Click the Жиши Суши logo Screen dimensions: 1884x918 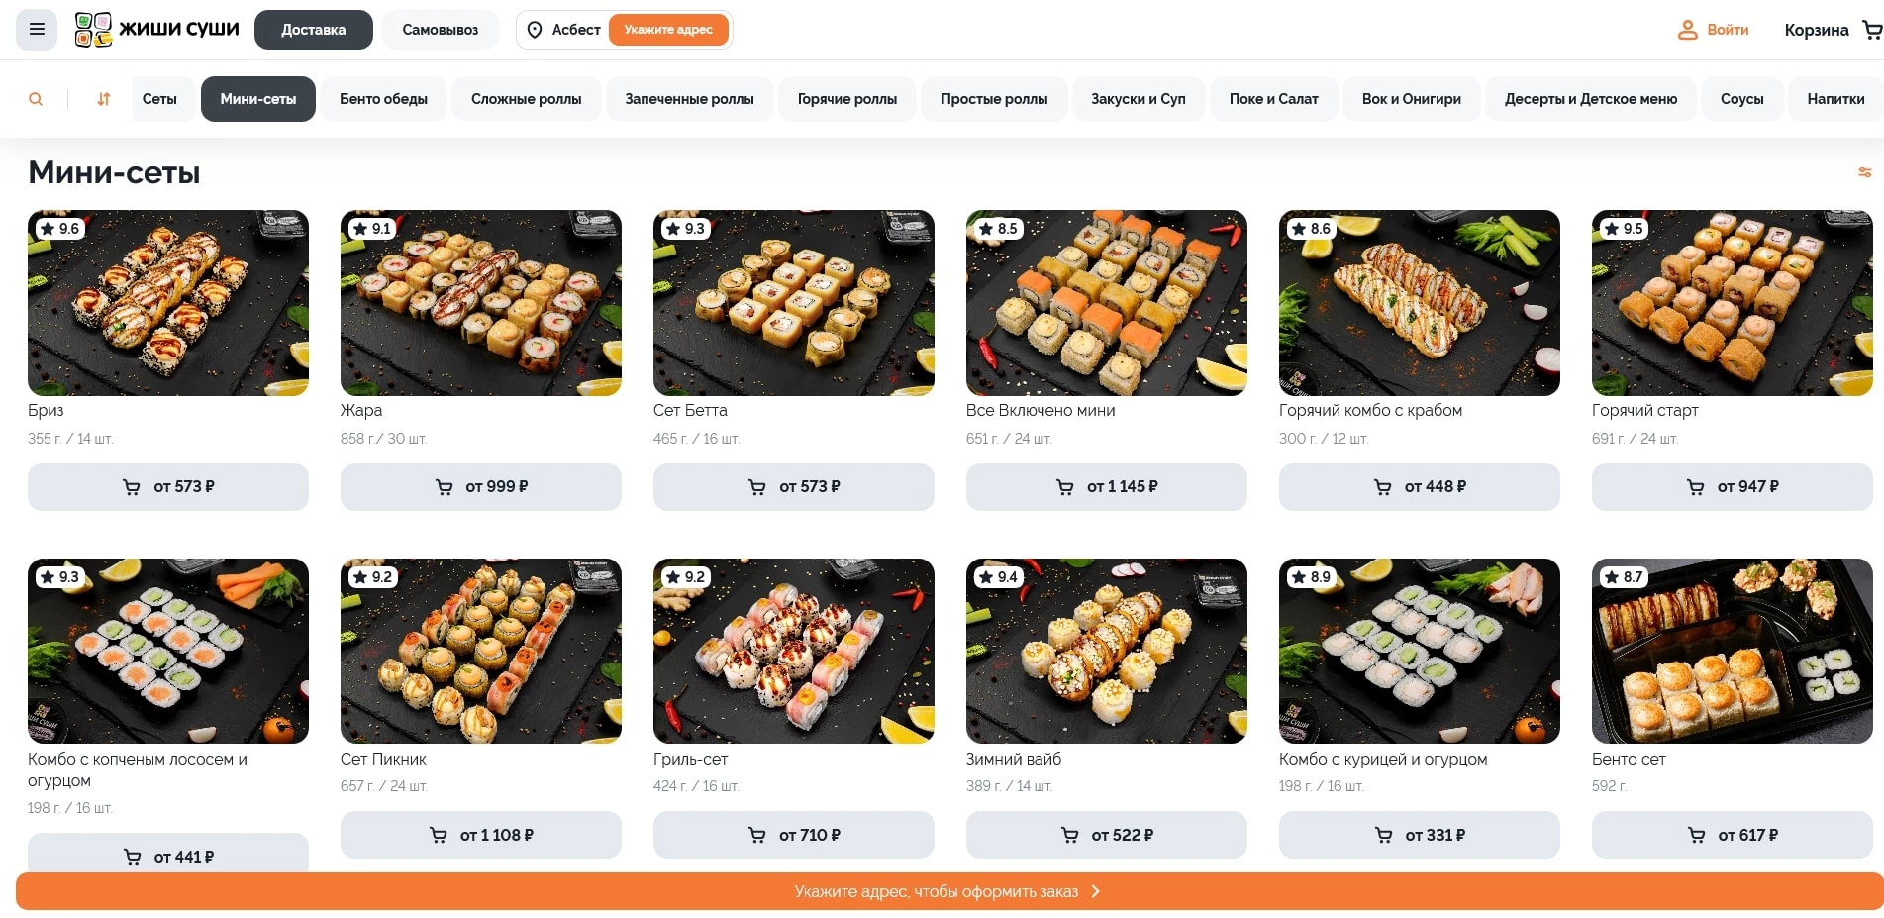[x=157, y=30]
